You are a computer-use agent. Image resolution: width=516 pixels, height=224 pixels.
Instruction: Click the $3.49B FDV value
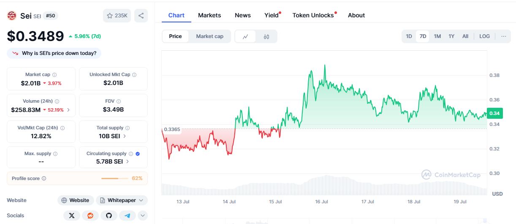pos(113,109)
